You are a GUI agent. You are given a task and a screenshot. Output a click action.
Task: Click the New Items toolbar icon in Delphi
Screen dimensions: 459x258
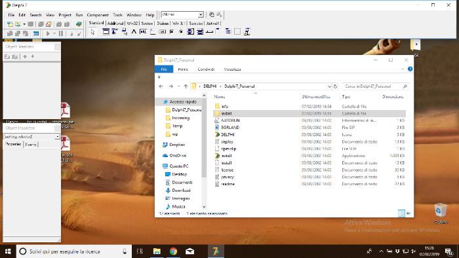[x=10, y=24]
